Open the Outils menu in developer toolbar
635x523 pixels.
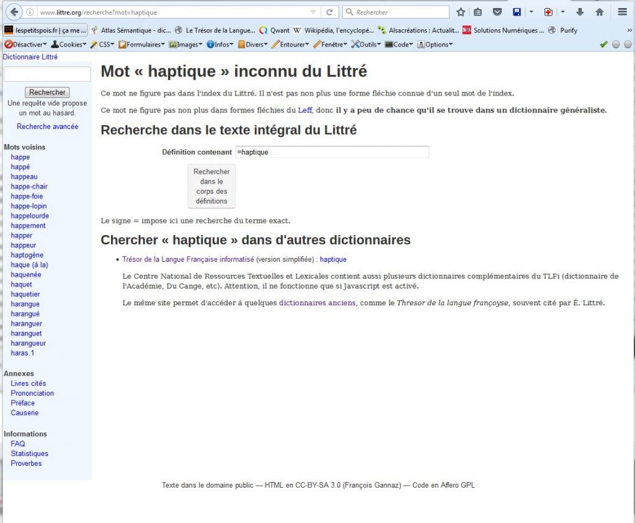point(366,44)
